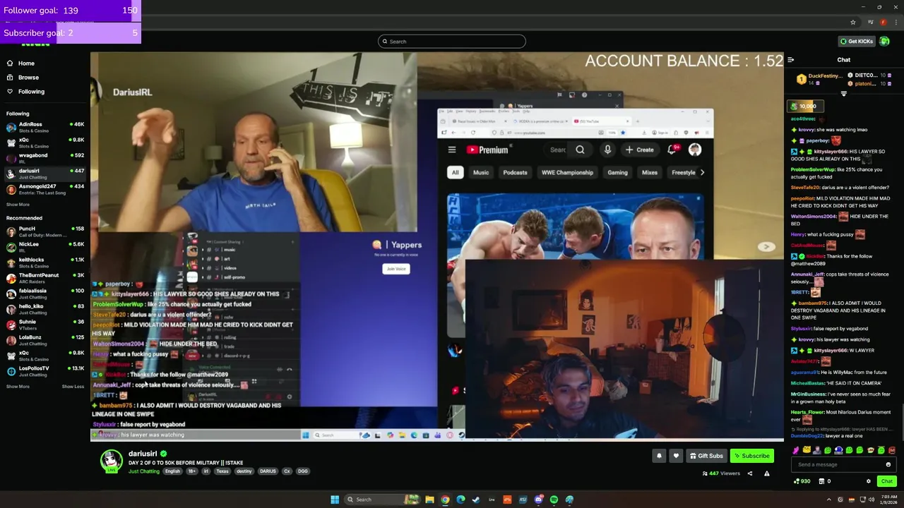The height and width of the screenshot is (508, 904).
Task: Click the Just Chatting category link
Action: point(144,471)
